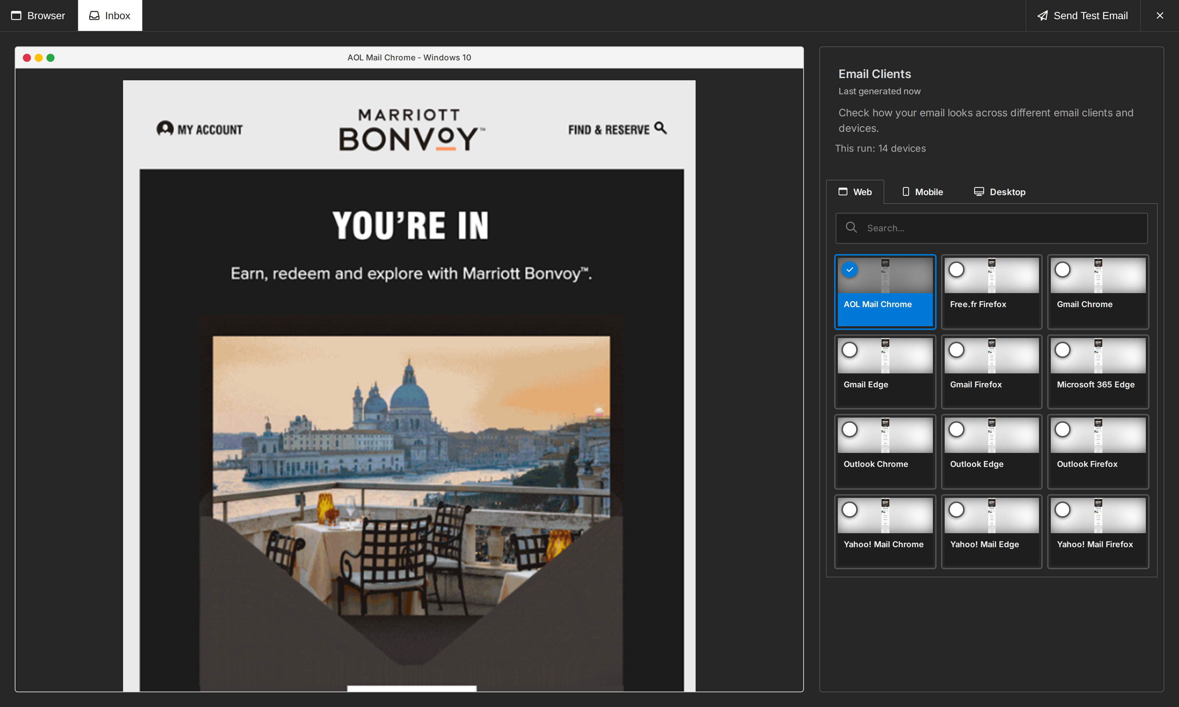Open the Inbox tab
Viewport: 1179px width, 707px height.
(110, 15)
